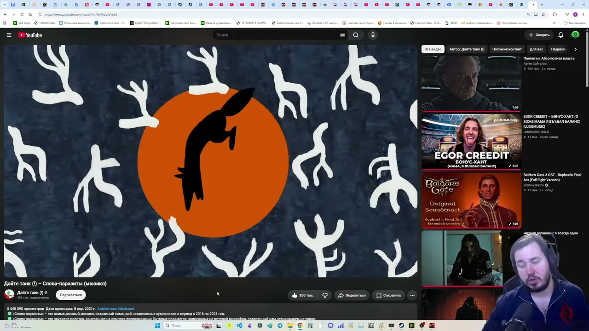Select the 'Похожий контент' filter chip
The image size is (589, 331).
507,49
